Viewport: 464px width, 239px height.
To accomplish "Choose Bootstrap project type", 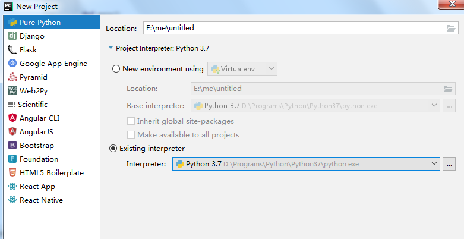I will pos(52,146).
